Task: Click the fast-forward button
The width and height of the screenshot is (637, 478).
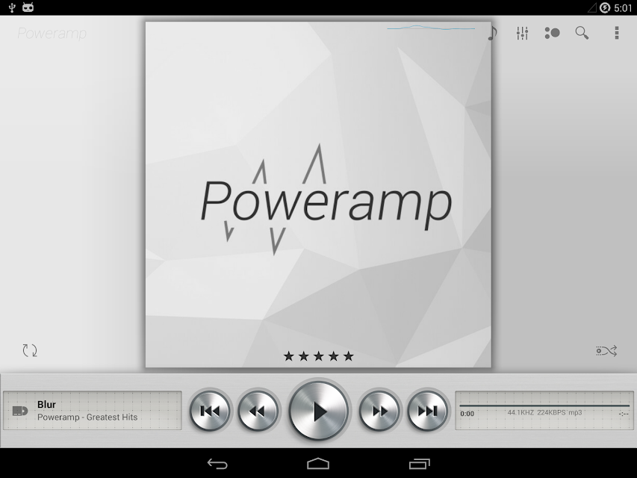Action: [379, 411]
